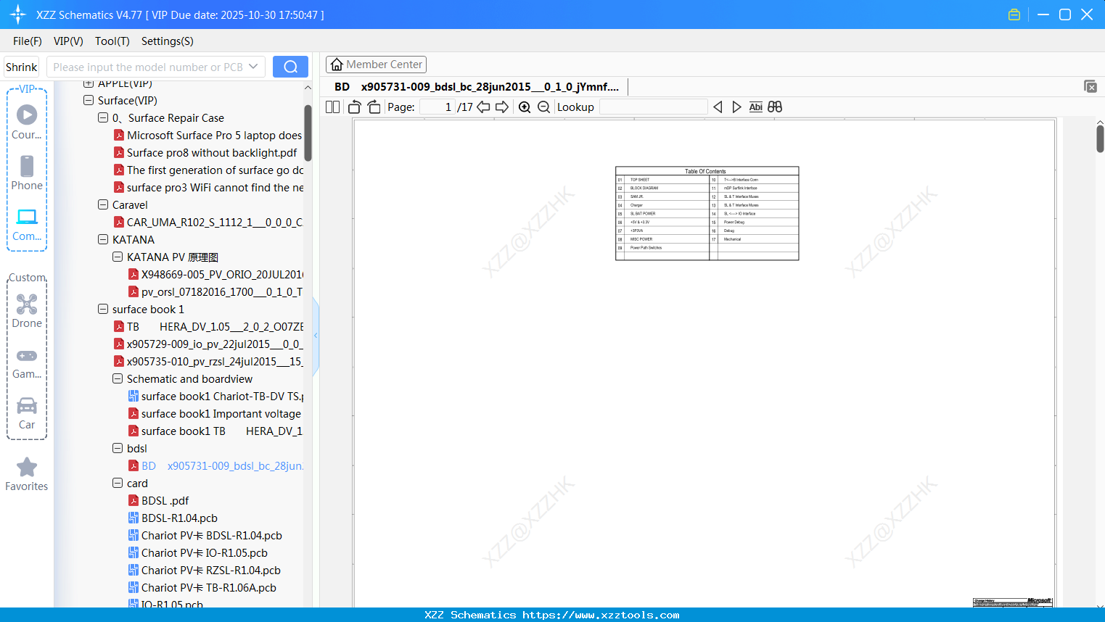Find previous lookup match
This screenshot has height=622, width=1105.
[718, 107]
